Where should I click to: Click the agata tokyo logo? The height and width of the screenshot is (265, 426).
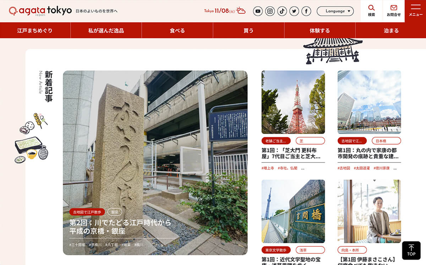(x=40, y=11)
